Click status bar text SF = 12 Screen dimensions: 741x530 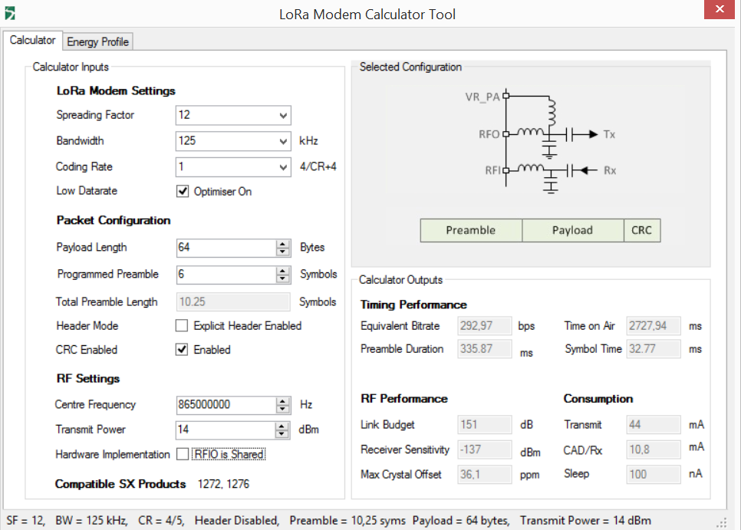click(25, 521)
